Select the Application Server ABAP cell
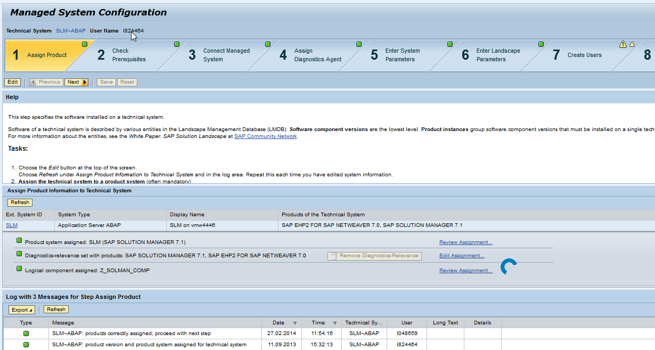655x350 pixels. [110, 225]
